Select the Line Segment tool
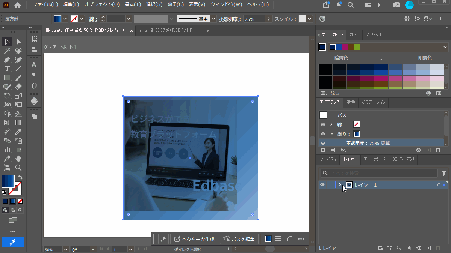The height and width of the screenshot is (253, 451). [18, 69]
